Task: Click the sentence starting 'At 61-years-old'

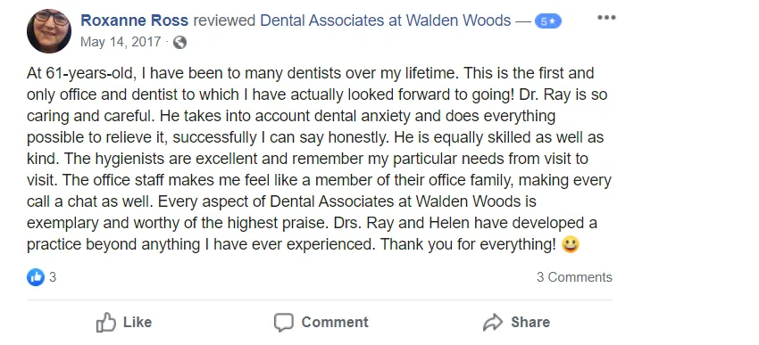Action: pyautogui.click(x=245, y=73)
